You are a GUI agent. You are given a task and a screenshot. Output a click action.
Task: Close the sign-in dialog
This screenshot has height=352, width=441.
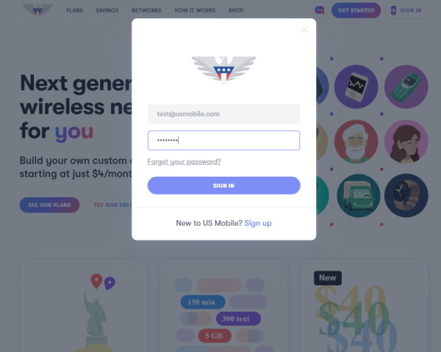tap(304, 29)
